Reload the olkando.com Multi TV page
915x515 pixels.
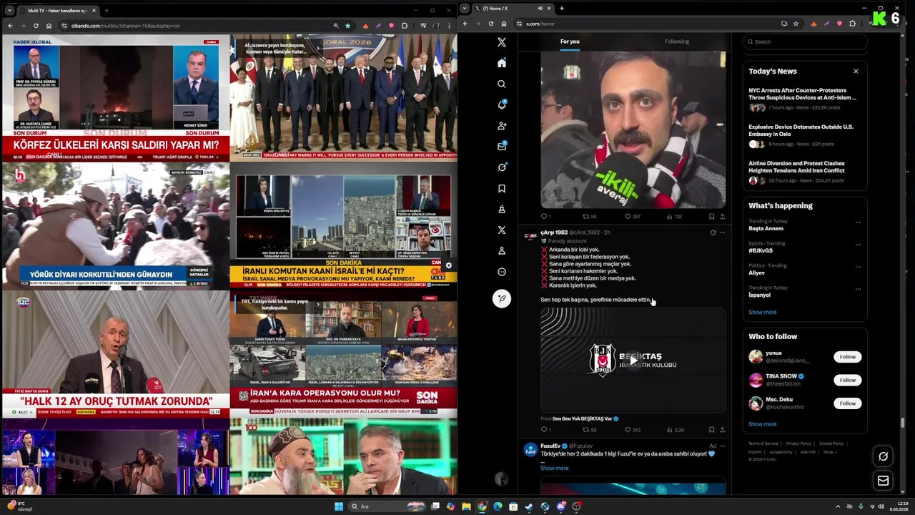point(36,26)
